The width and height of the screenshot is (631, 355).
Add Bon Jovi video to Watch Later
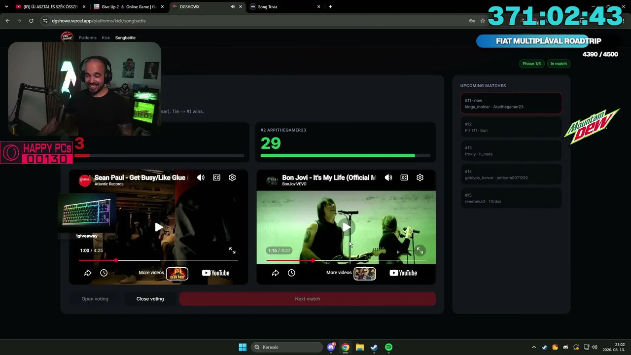coord(291,273)
